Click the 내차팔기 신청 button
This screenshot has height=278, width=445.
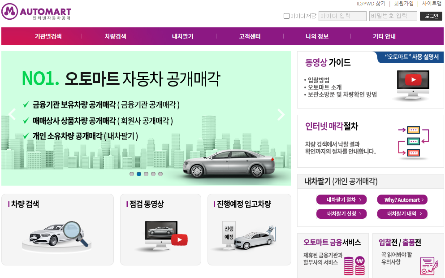341,213
